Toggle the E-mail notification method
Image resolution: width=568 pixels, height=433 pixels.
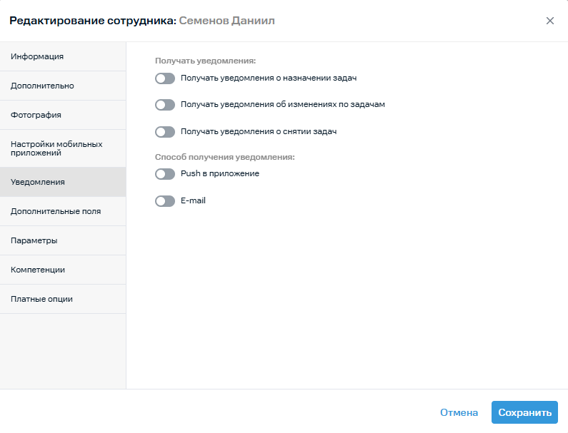pyautogui.click(x=165, y=201)
